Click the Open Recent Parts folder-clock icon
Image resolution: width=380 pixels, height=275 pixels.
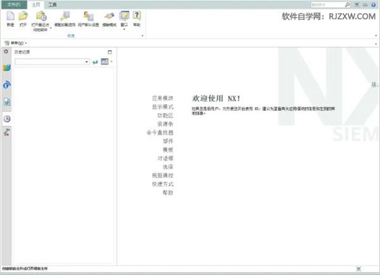41,16
